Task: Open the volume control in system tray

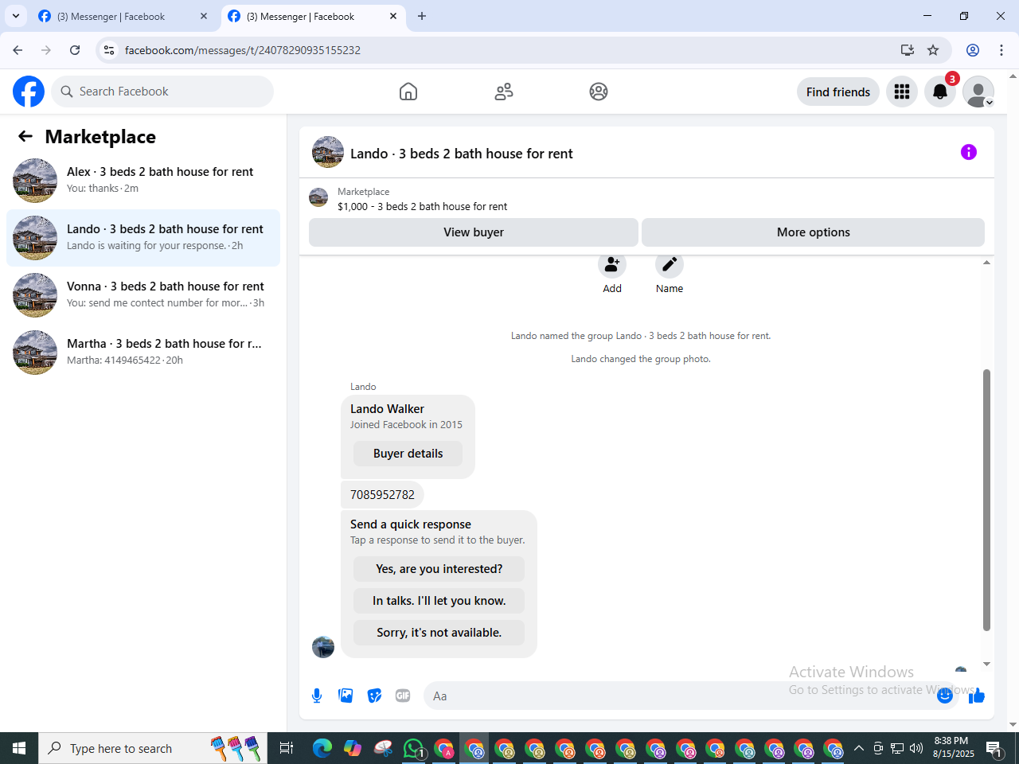Action: (x=916, y=748)
